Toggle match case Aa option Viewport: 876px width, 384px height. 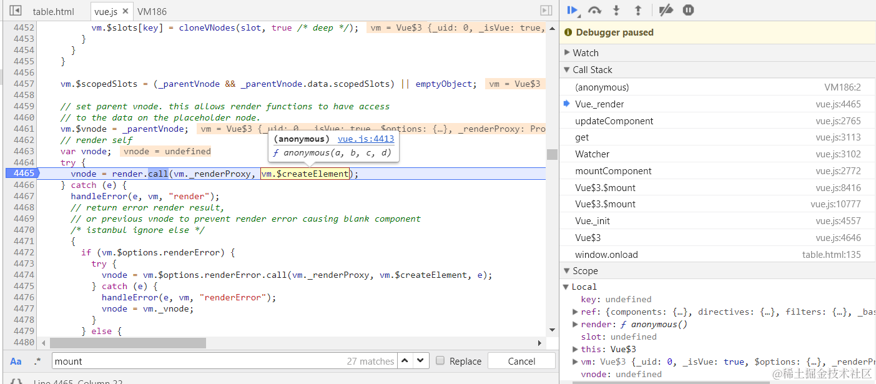click(x=16, y=361)
